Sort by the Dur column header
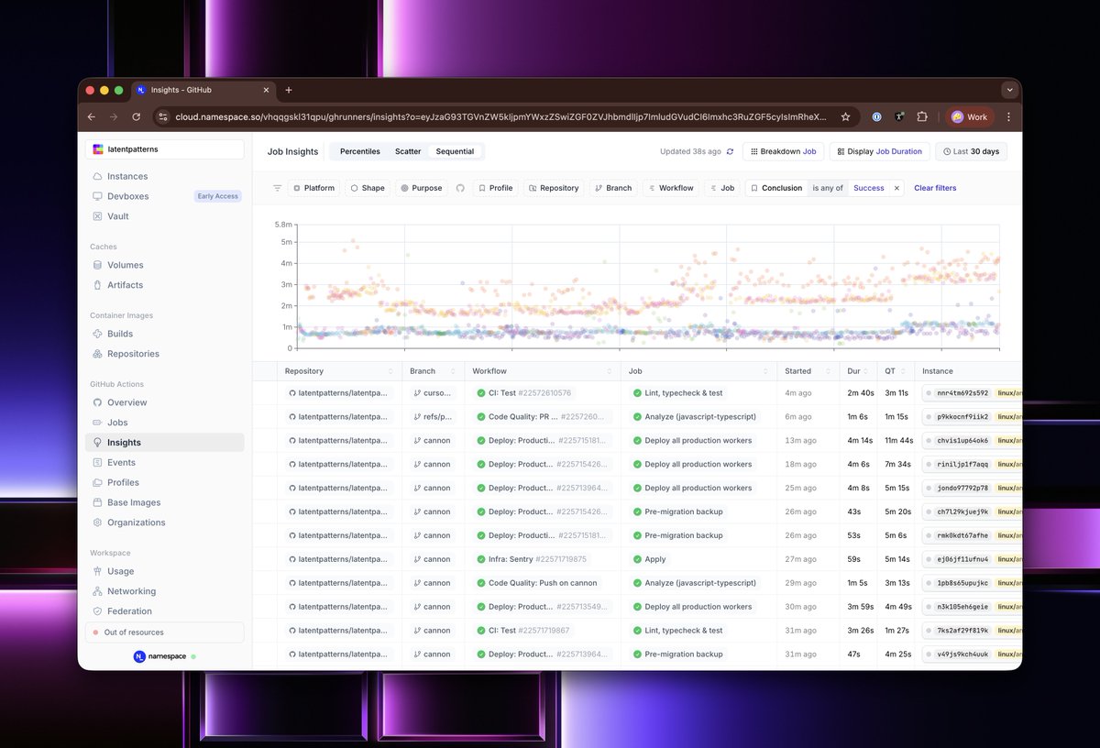1100x748 pixels. click(x=858, y=371)
